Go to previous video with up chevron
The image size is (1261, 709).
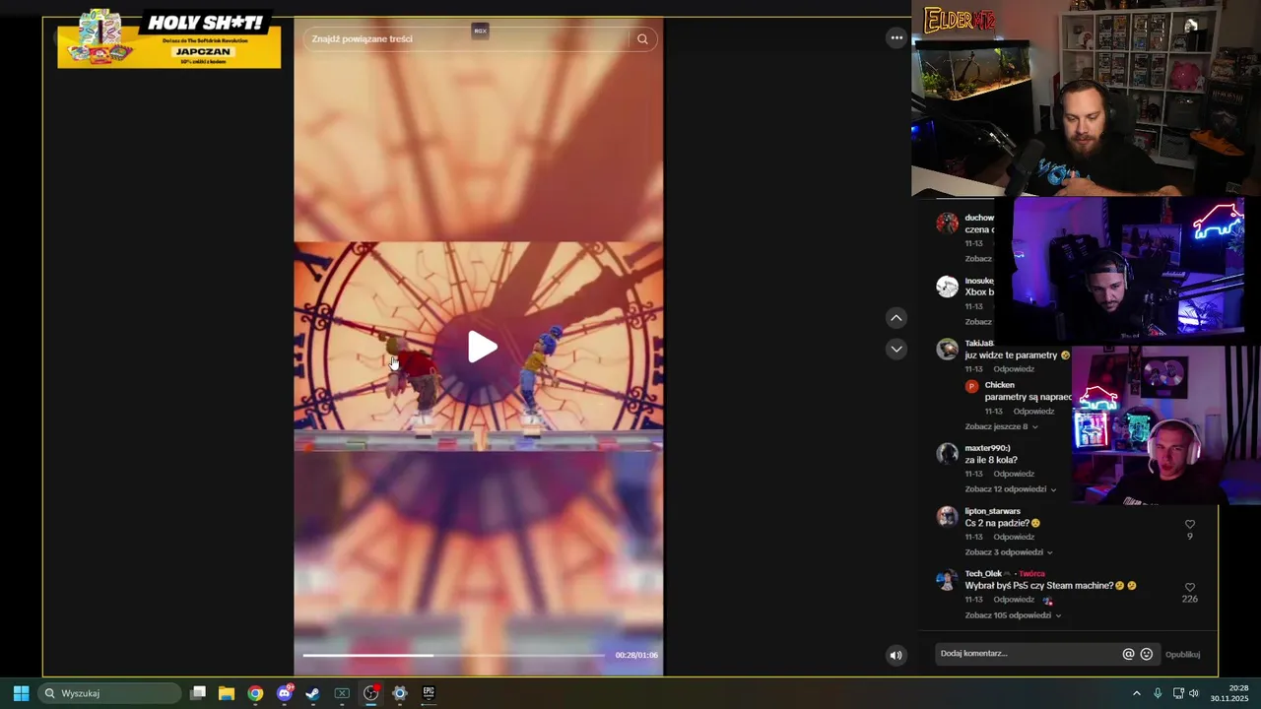(896, 318)
